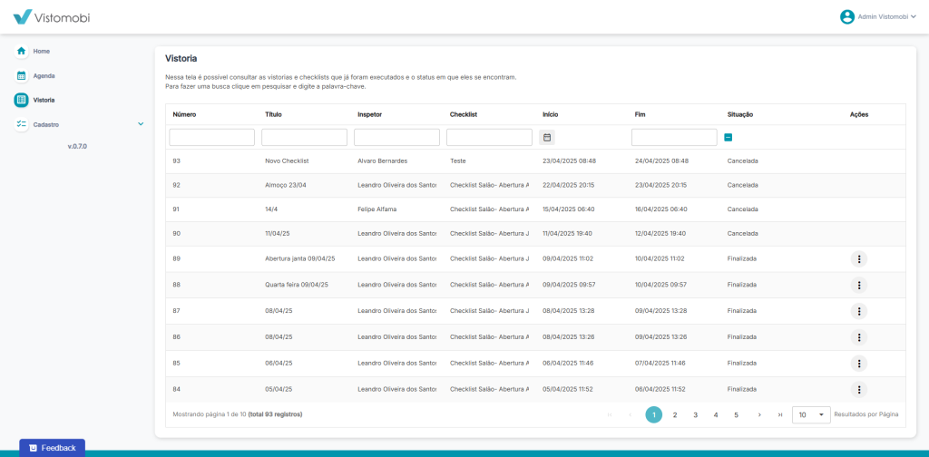Click title '11/04/25'
Image resolution: width=929 pixels, height=457 pixels.
pos(278,233)
